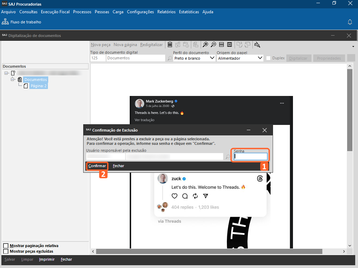358x268 pixels.
Task: Click the Senha password field
Action: (251, 157)
